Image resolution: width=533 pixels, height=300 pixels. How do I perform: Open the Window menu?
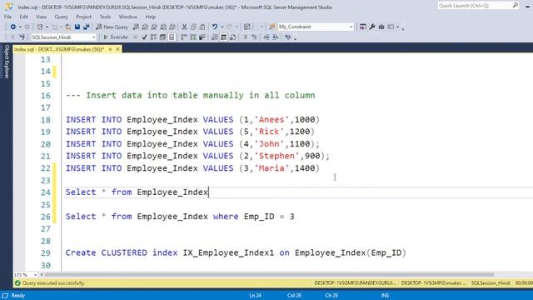[x=127, y=17]
